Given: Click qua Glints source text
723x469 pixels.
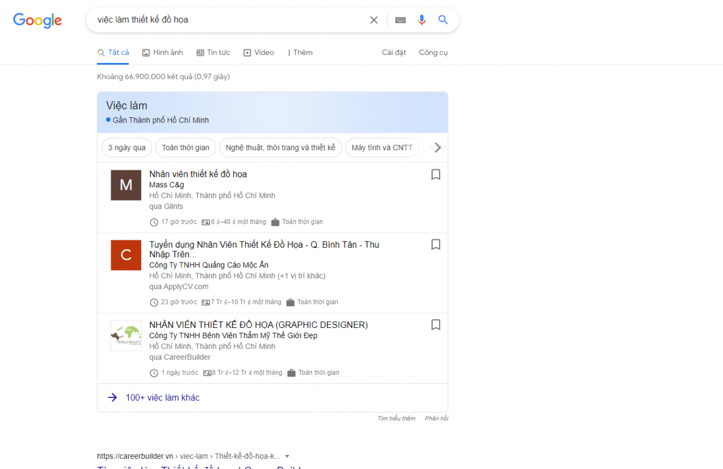Looking at the screenshot, I should tap(166, 206).
